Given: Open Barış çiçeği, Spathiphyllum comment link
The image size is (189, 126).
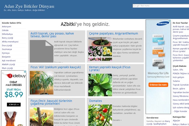Looking at the screenshot, I should point(158,123).
